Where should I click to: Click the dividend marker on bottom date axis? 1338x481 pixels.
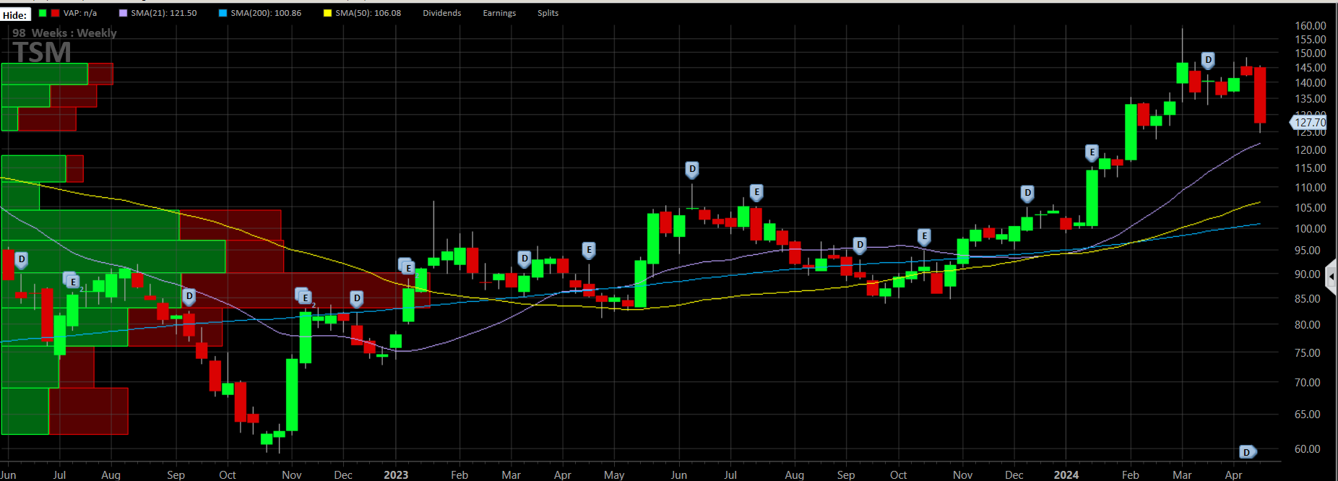pos(1247,452)
